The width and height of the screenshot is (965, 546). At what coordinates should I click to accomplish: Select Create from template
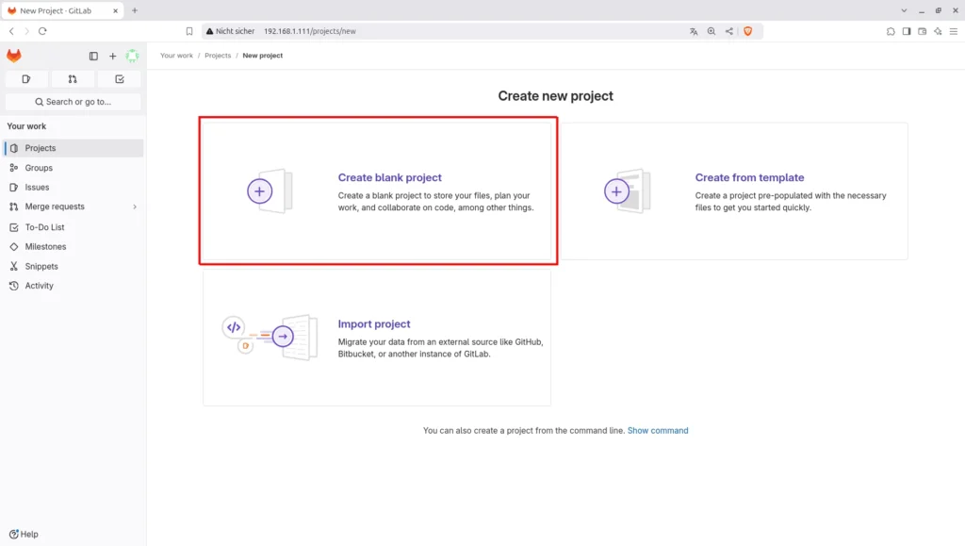[749, 177]
